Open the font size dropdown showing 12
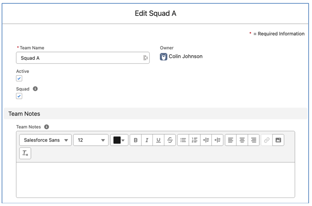This screenshot has height=206, width=312. (90, 140)
